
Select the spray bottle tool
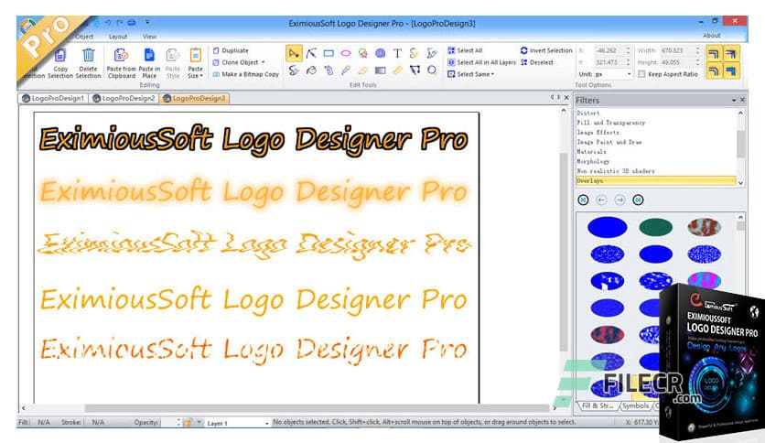329,70
